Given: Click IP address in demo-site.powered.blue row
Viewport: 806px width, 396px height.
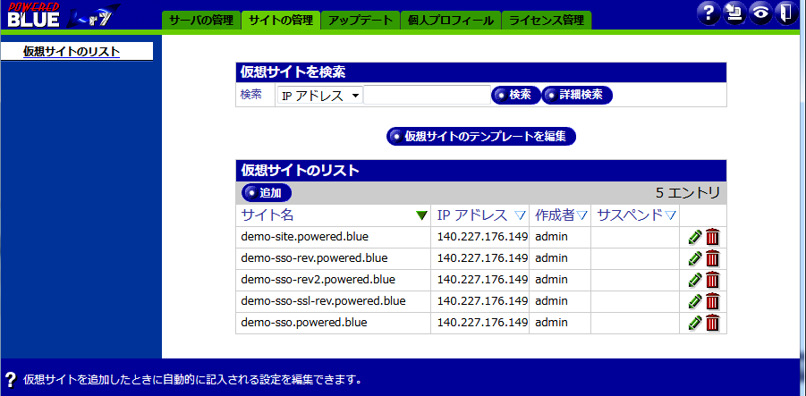Looking at the screenshot, I should point(482,237).
